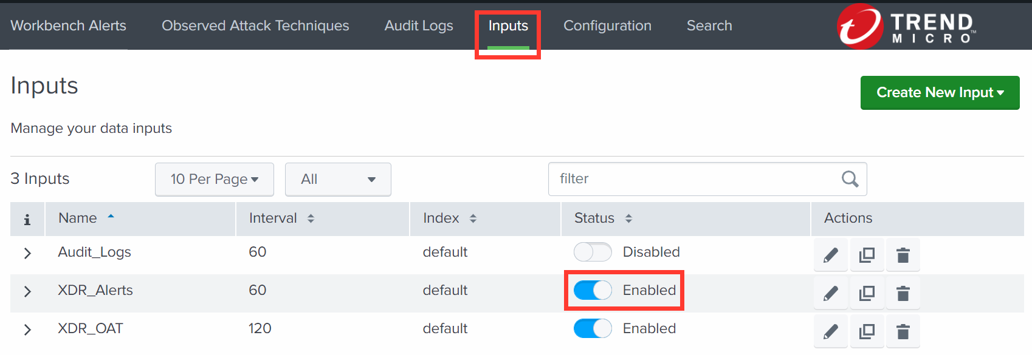Expand the XDR_OAT row details
The height and width of the screenshot is (355, 1032).
pyautogui.click(x=27, y=330)
